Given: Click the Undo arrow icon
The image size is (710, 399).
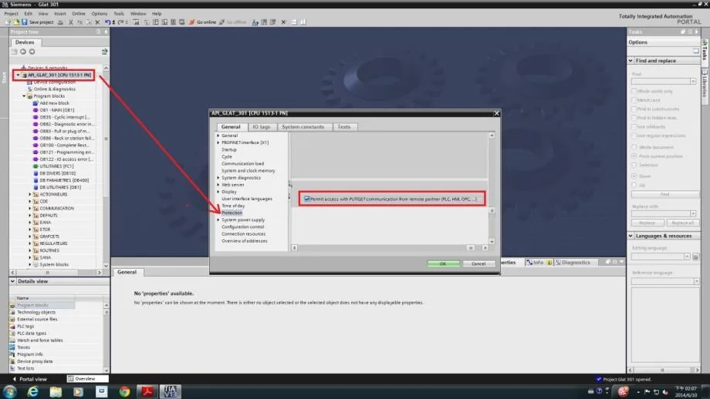Looking at the screenshot, I should point(108,22).
